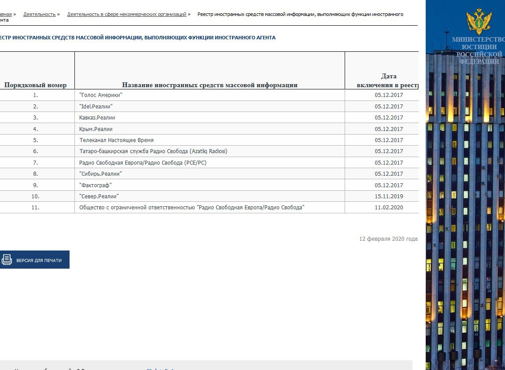Click the date cell in the "Голос Америки" row
Viewport: 505px width, 370px height.
click(382, 95)
